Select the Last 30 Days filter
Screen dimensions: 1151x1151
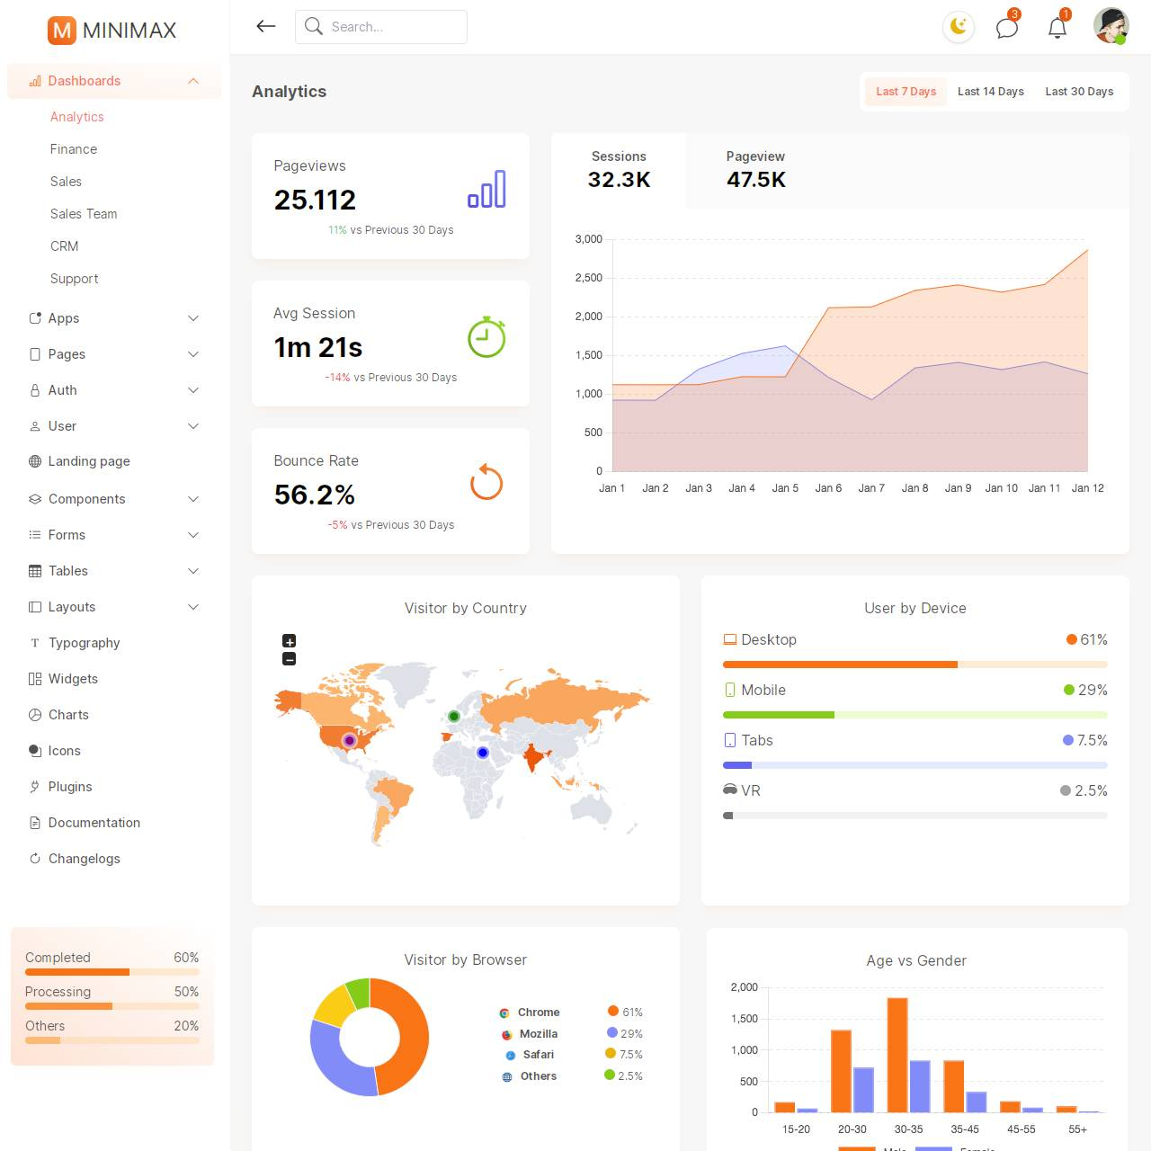(1078, 91)
